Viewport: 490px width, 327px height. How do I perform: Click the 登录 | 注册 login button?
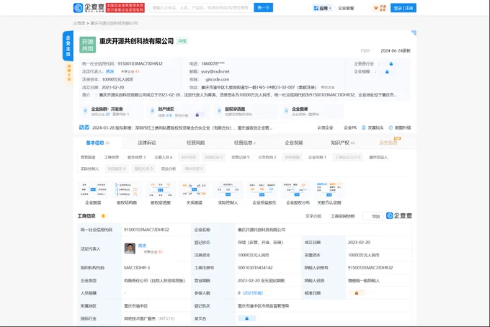[x=403, y=8]
